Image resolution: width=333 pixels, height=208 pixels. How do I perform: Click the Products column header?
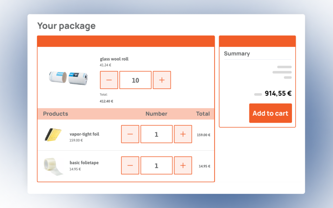pyautogui.click(x=55, y=114)
